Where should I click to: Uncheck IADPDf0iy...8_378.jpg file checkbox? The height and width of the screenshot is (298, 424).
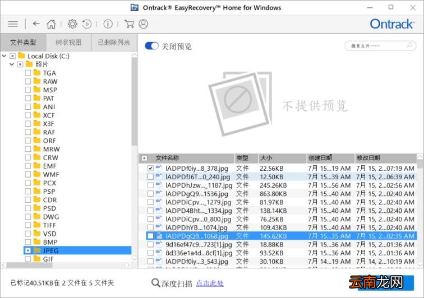[150, 168]
